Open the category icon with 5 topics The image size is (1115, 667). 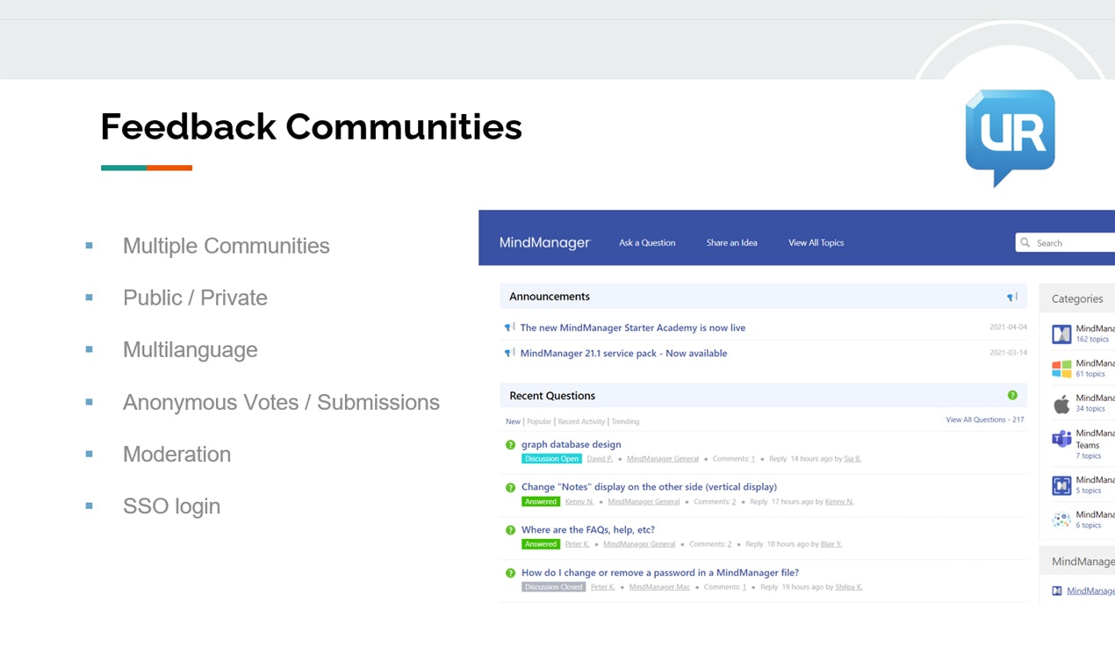click(x=1061, y=485)
